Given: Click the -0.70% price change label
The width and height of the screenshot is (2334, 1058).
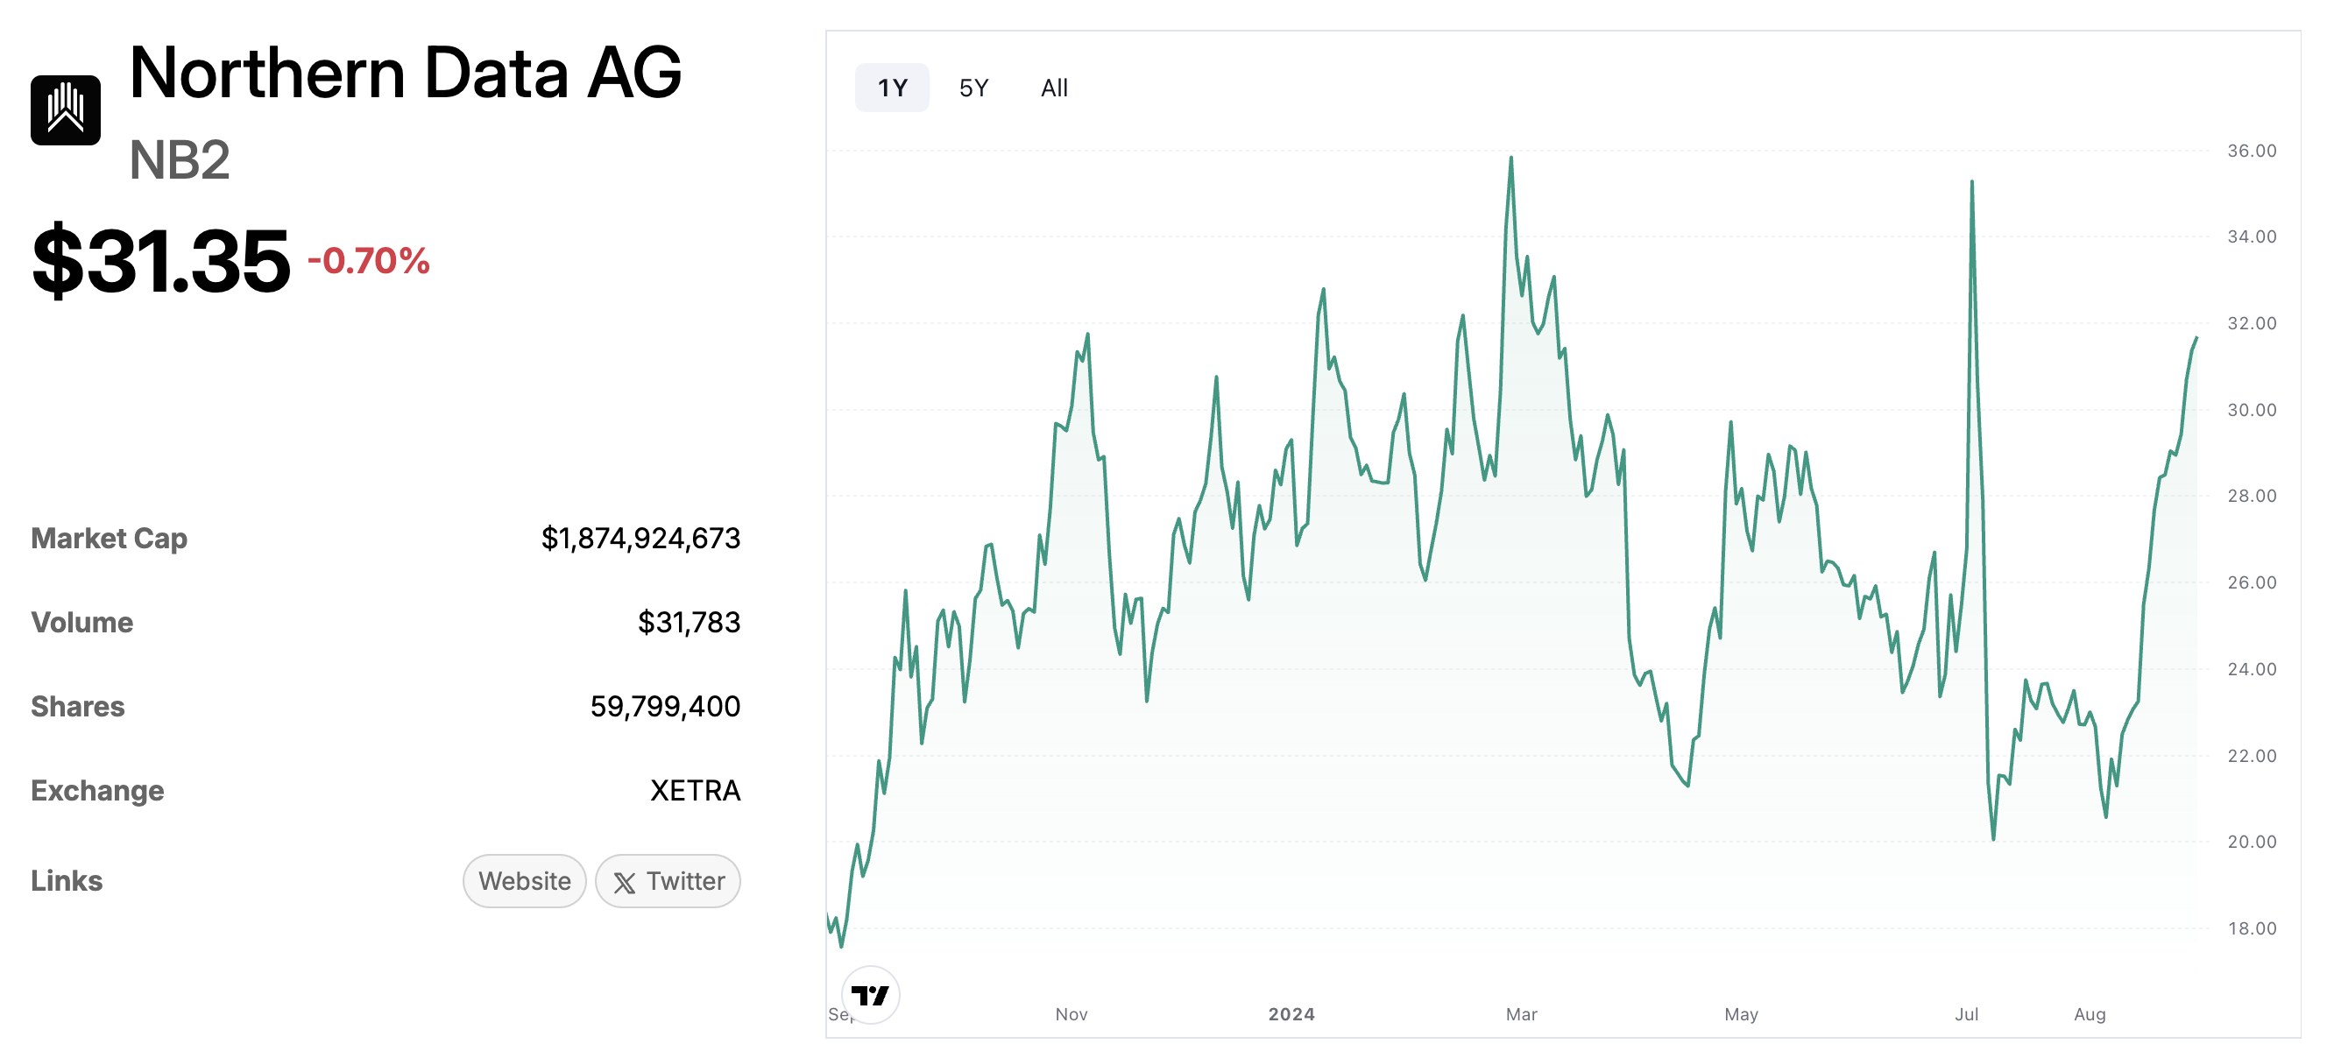Looking at the screenshot, I should 368,261.
